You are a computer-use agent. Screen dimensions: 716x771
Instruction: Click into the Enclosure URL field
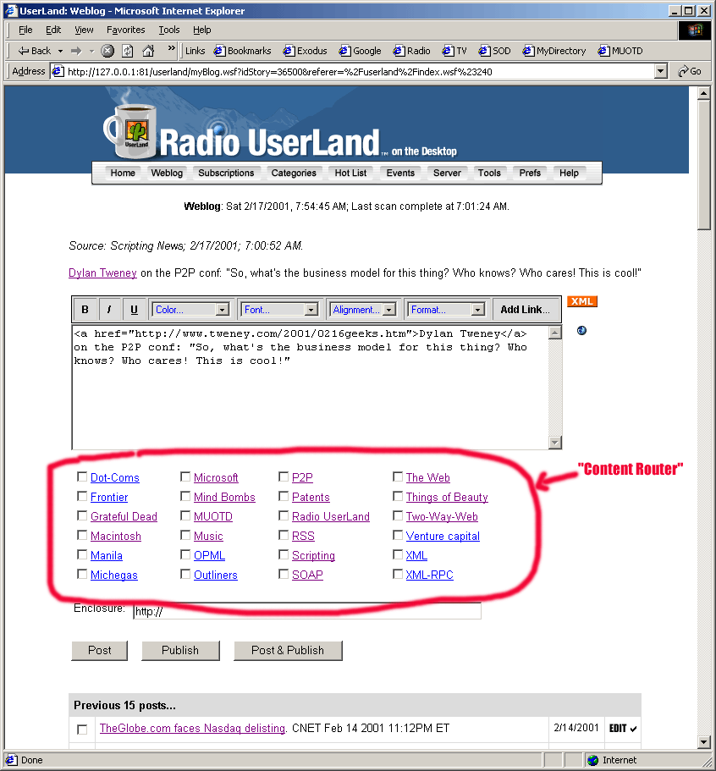pos(306,611)
